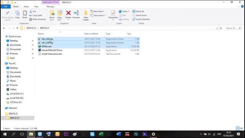Open the Desktop folder under Quick access
The width and height of the screenshot is (245, 138).
pyautogui.click(x=14, y=41)
